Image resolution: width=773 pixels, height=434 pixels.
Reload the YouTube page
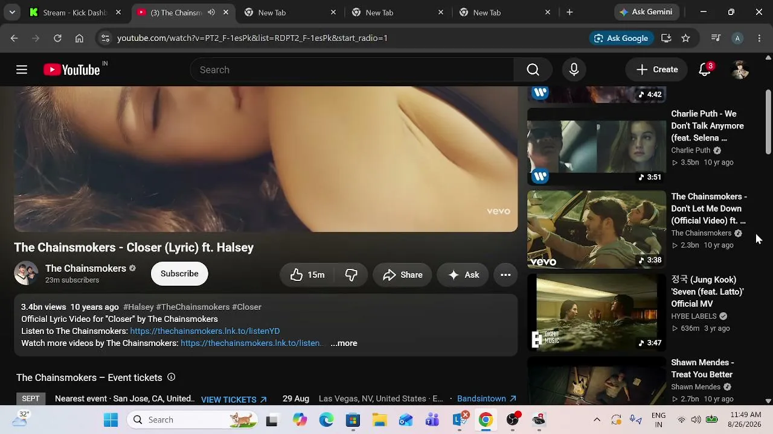click(x=57, y=38)
